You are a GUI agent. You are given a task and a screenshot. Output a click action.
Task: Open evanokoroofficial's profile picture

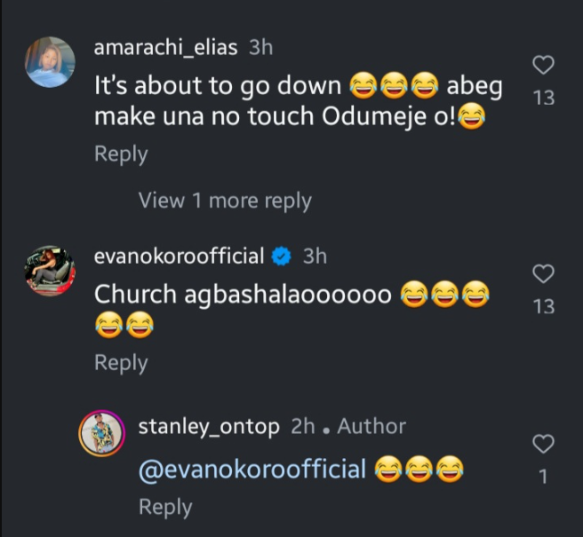pos(50,271)
